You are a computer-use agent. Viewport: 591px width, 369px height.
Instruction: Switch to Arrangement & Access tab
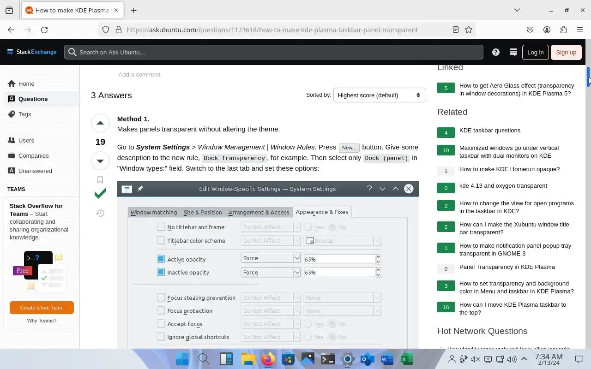(259, 212)
